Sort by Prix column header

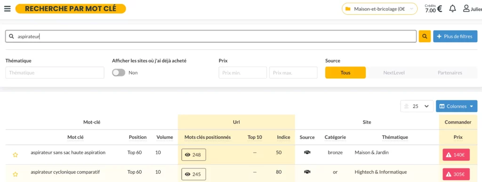point(458,137)
